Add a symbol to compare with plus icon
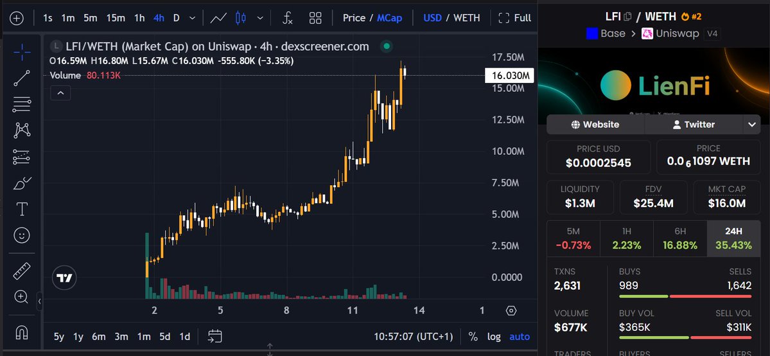 coord(17,18)
